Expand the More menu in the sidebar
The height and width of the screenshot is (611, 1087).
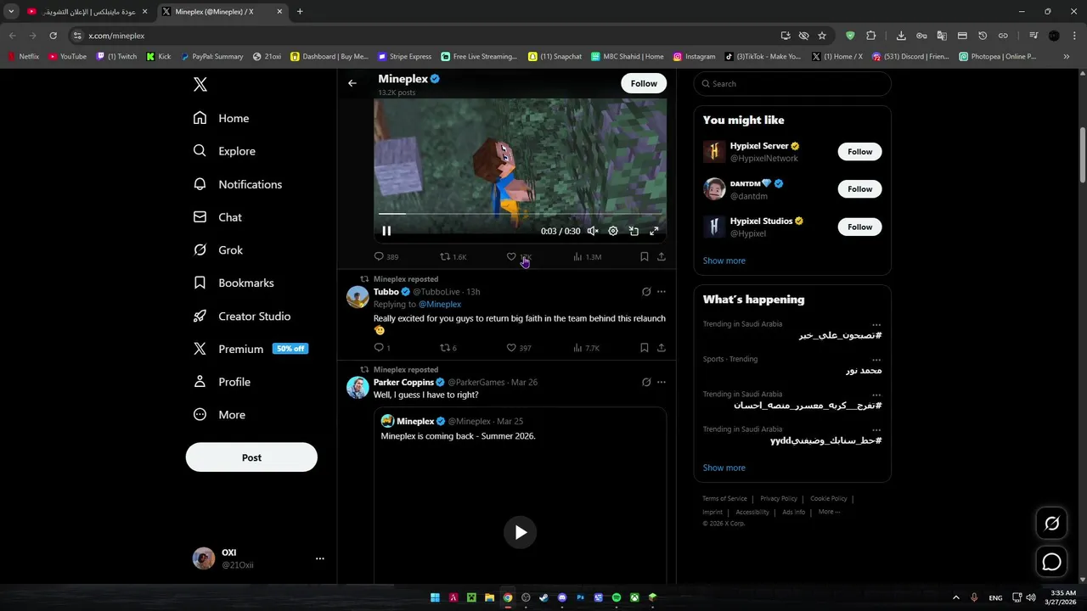(219, 415)
